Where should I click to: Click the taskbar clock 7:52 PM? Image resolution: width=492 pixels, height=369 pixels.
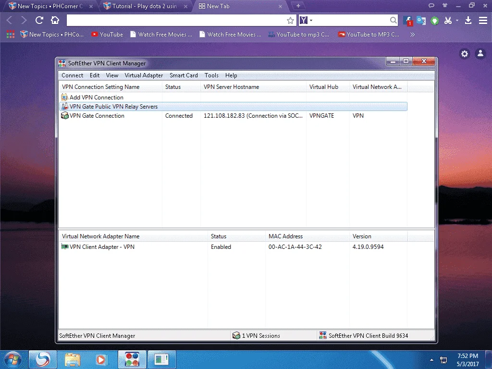[x=467, y=356]
